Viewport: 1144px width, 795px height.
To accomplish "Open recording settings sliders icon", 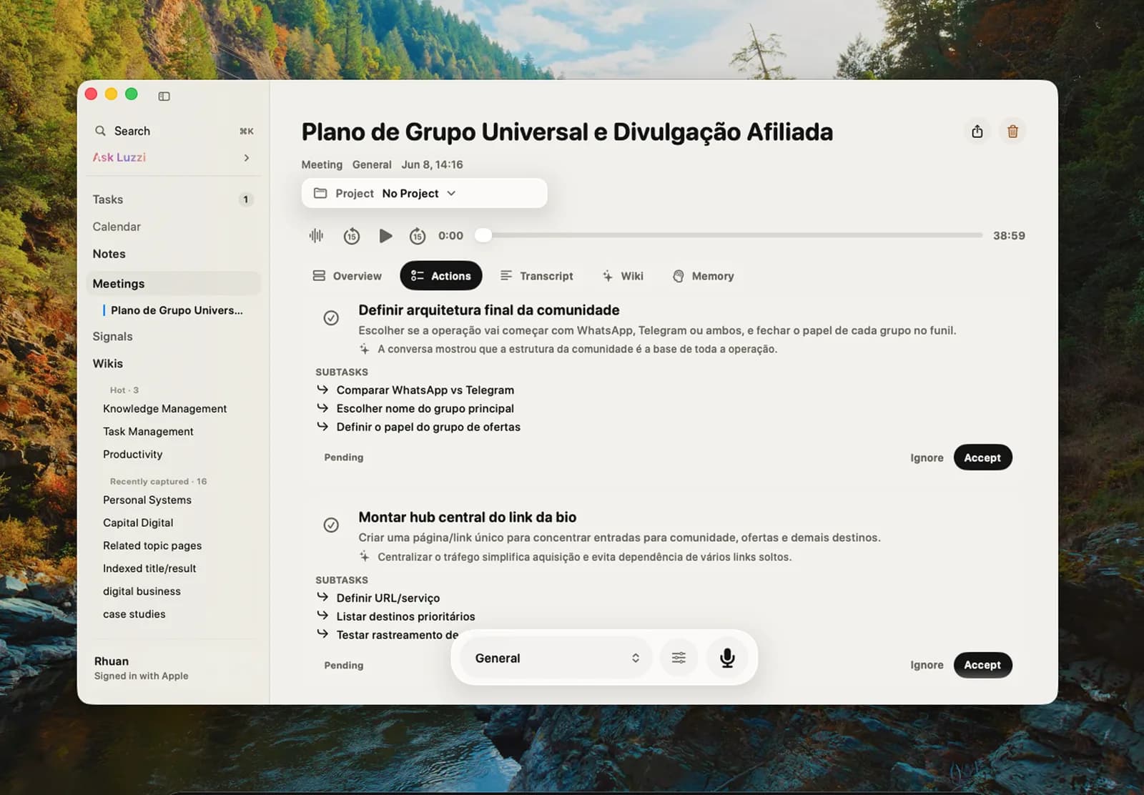I will (x=679, y=658).
